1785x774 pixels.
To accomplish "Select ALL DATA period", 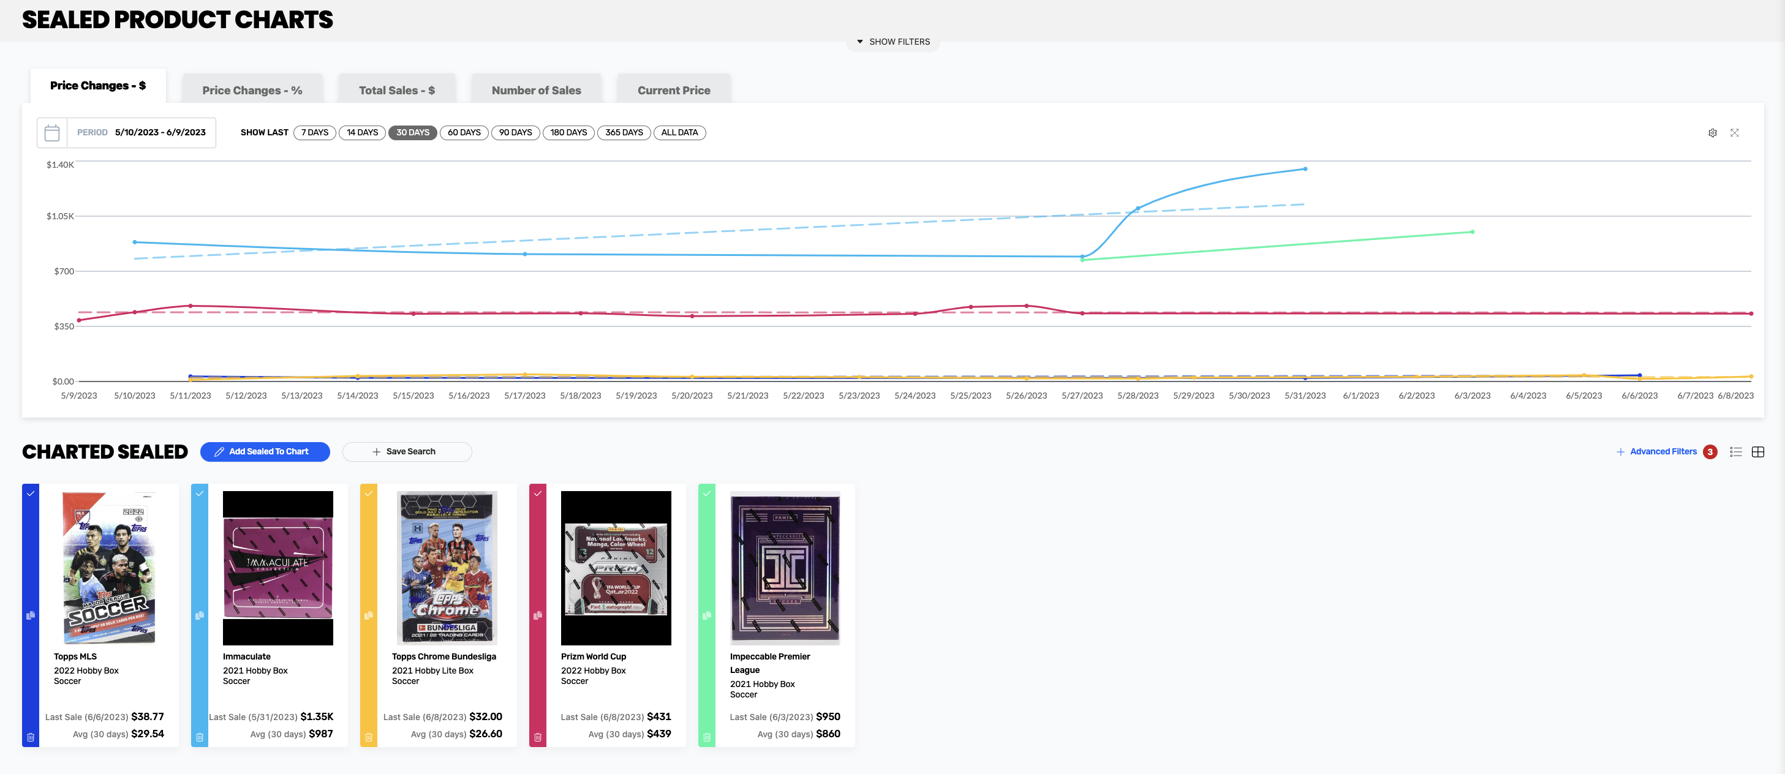I will coord(680,132).
